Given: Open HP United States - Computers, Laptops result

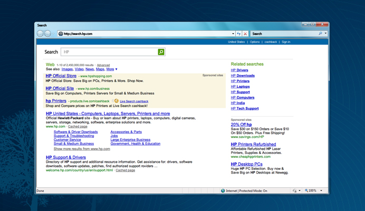Looking at the screenshot, I should pos(108,113).
